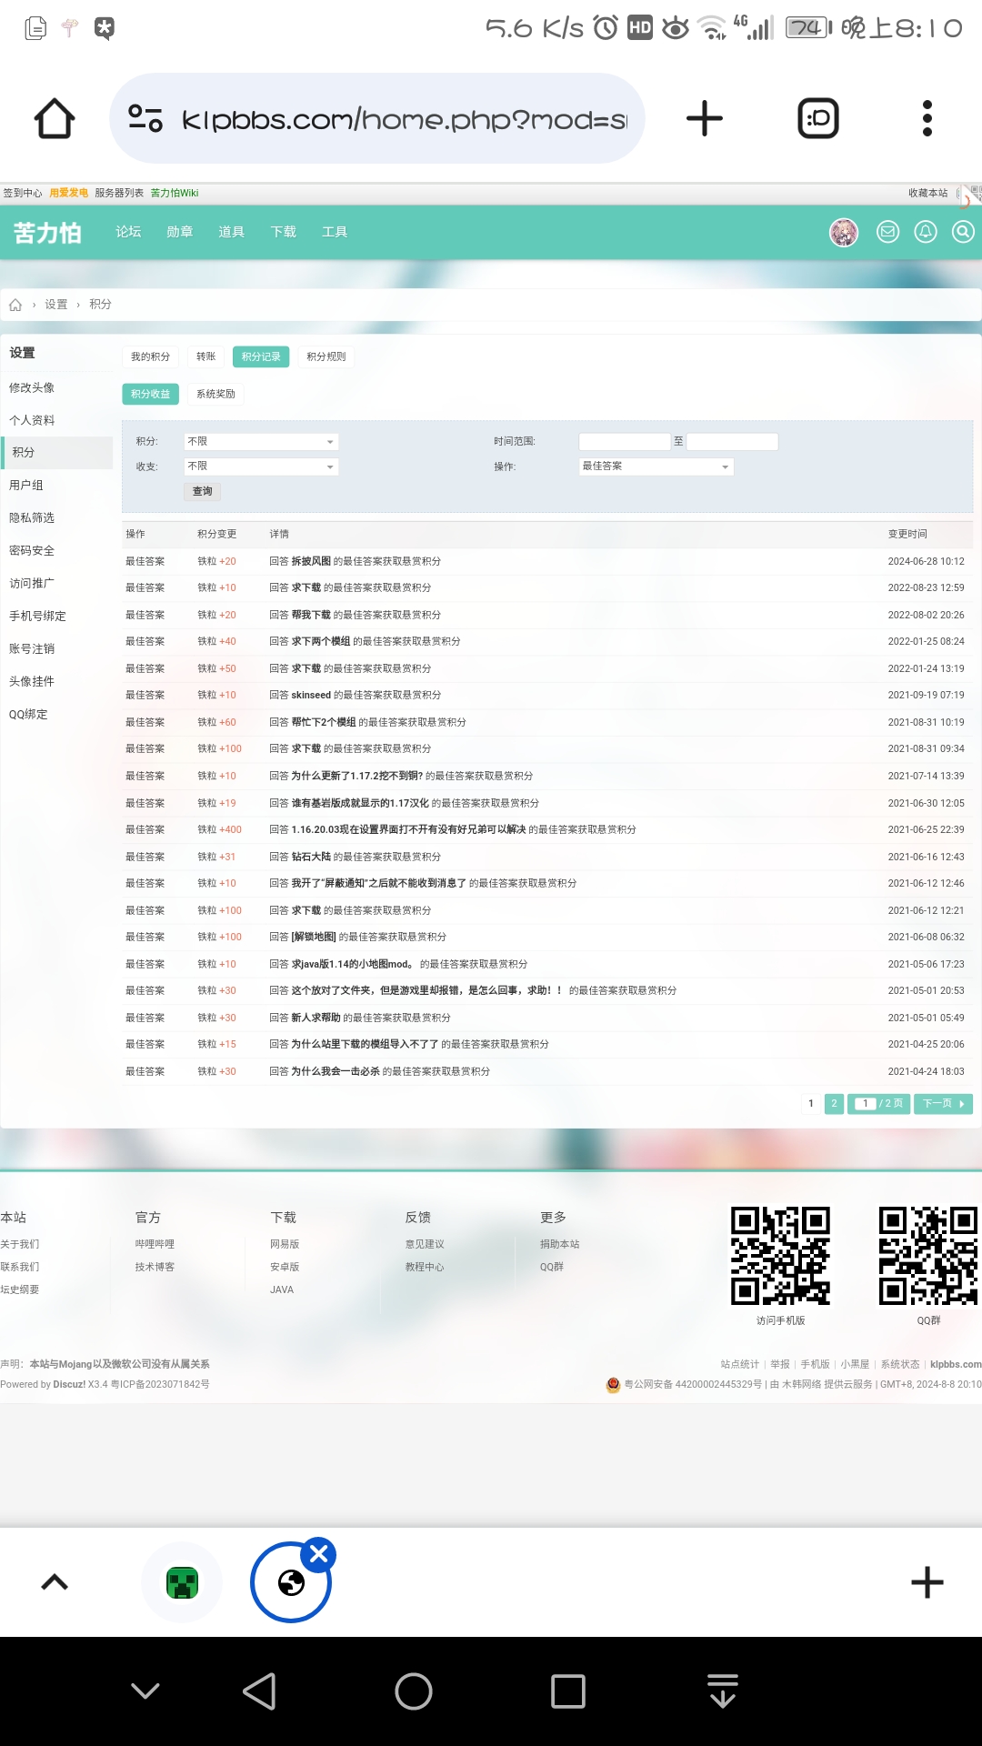Open user avatar profile

click(x=844, y=232)
